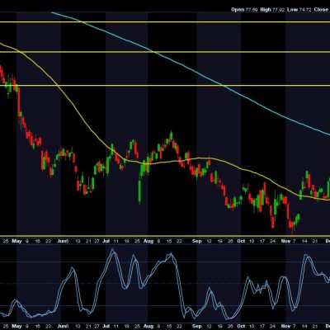Click the Open 77.59 price readout
Screen dimensions: 330x330
(244, 10)
